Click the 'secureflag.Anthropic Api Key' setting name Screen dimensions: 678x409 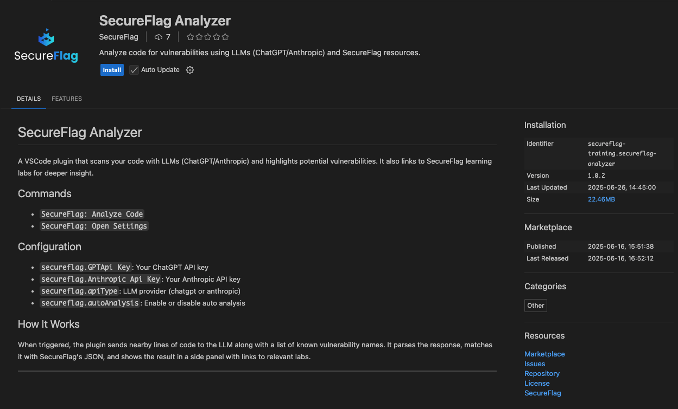[101, 279]
